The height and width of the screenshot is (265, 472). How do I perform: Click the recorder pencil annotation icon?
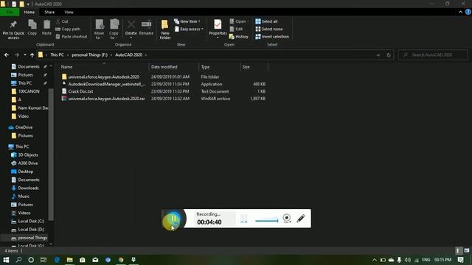(x=301, y=219)
